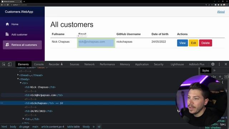The image size is (229, 129).
Task: Click the Retrieve all customers people icon
Action: [x=7, y=44]
